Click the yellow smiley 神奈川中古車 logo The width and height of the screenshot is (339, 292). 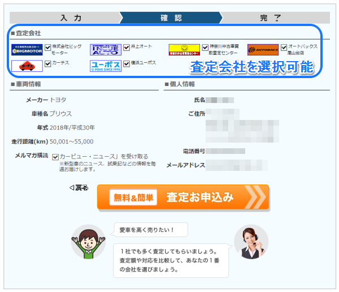[184, 50]
